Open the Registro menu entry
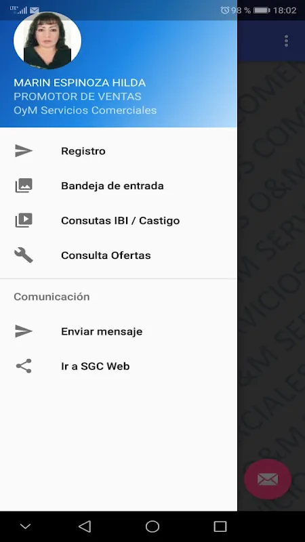The width and height of the screenshot is (305, 542). click(x=119, y=151)
